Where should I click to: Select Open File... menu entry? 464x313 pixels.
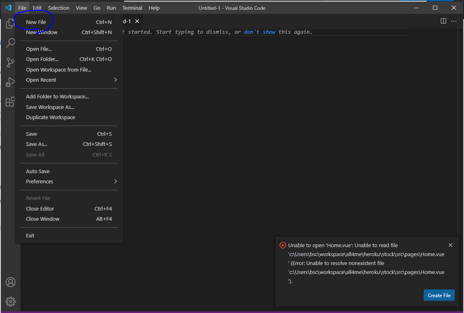click(69, 49)
